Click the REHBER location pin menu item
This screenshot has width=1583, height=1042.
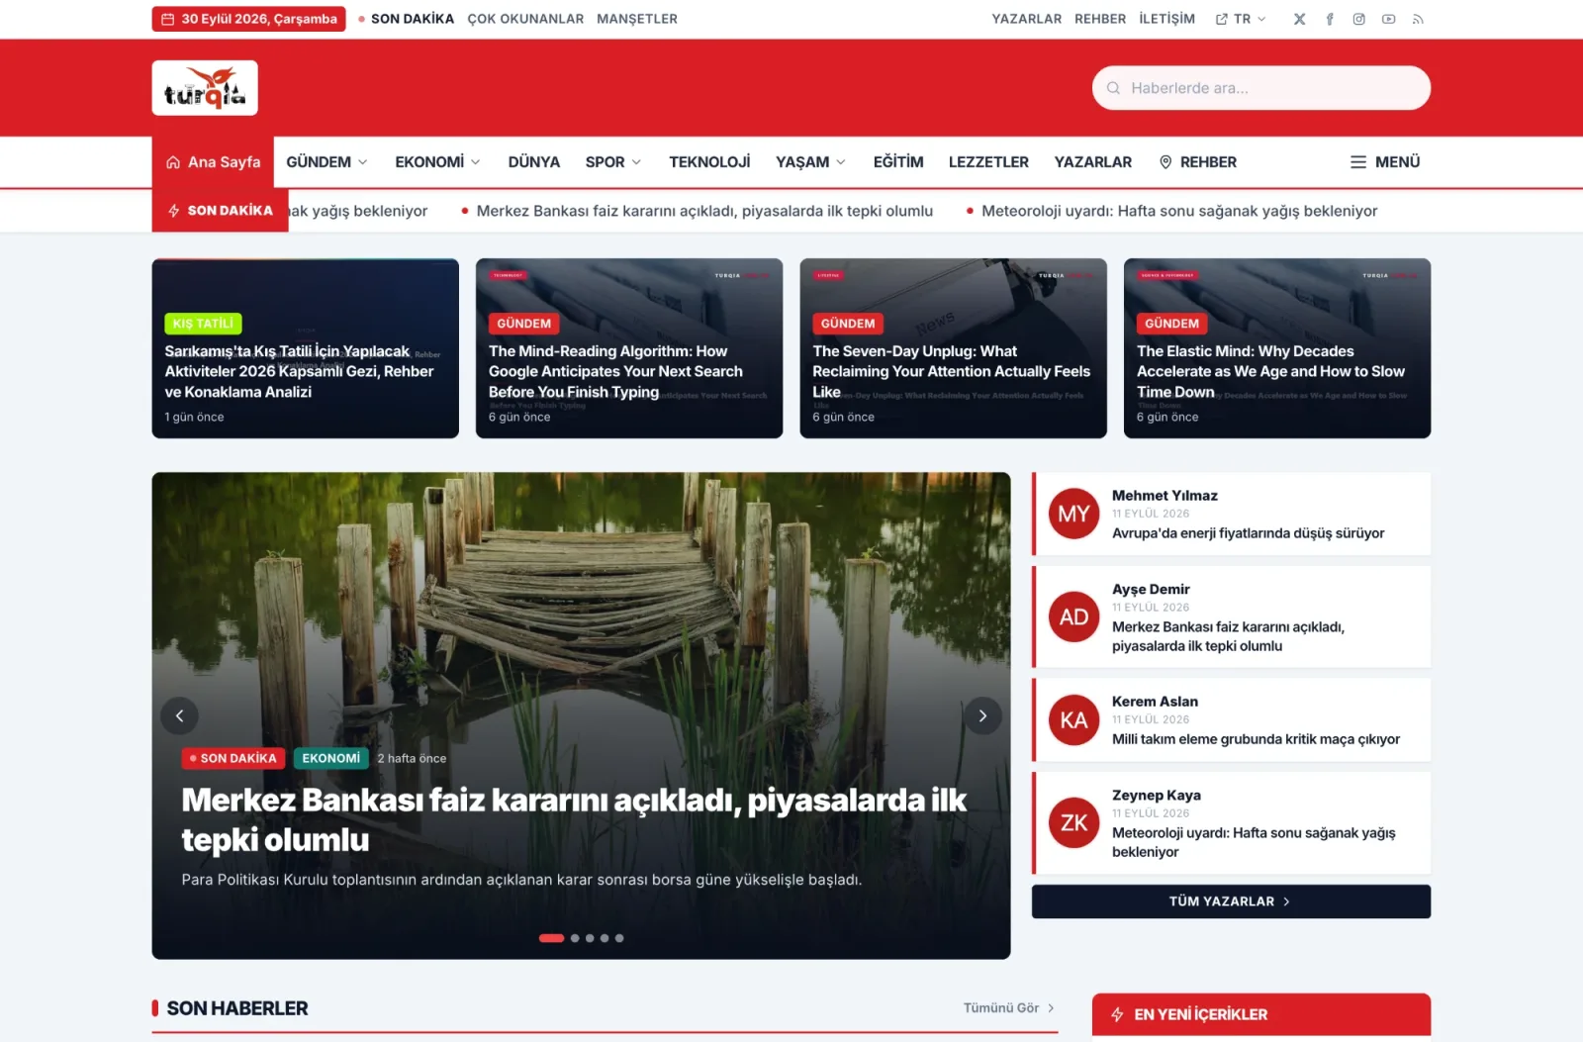[x=1197, y=162]
